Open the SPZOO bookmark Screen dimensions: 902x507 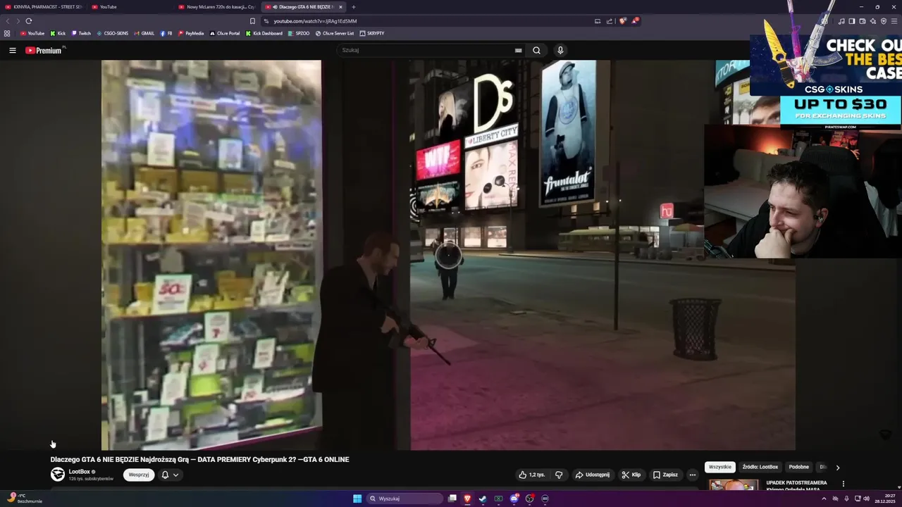(x=299, y=33)
